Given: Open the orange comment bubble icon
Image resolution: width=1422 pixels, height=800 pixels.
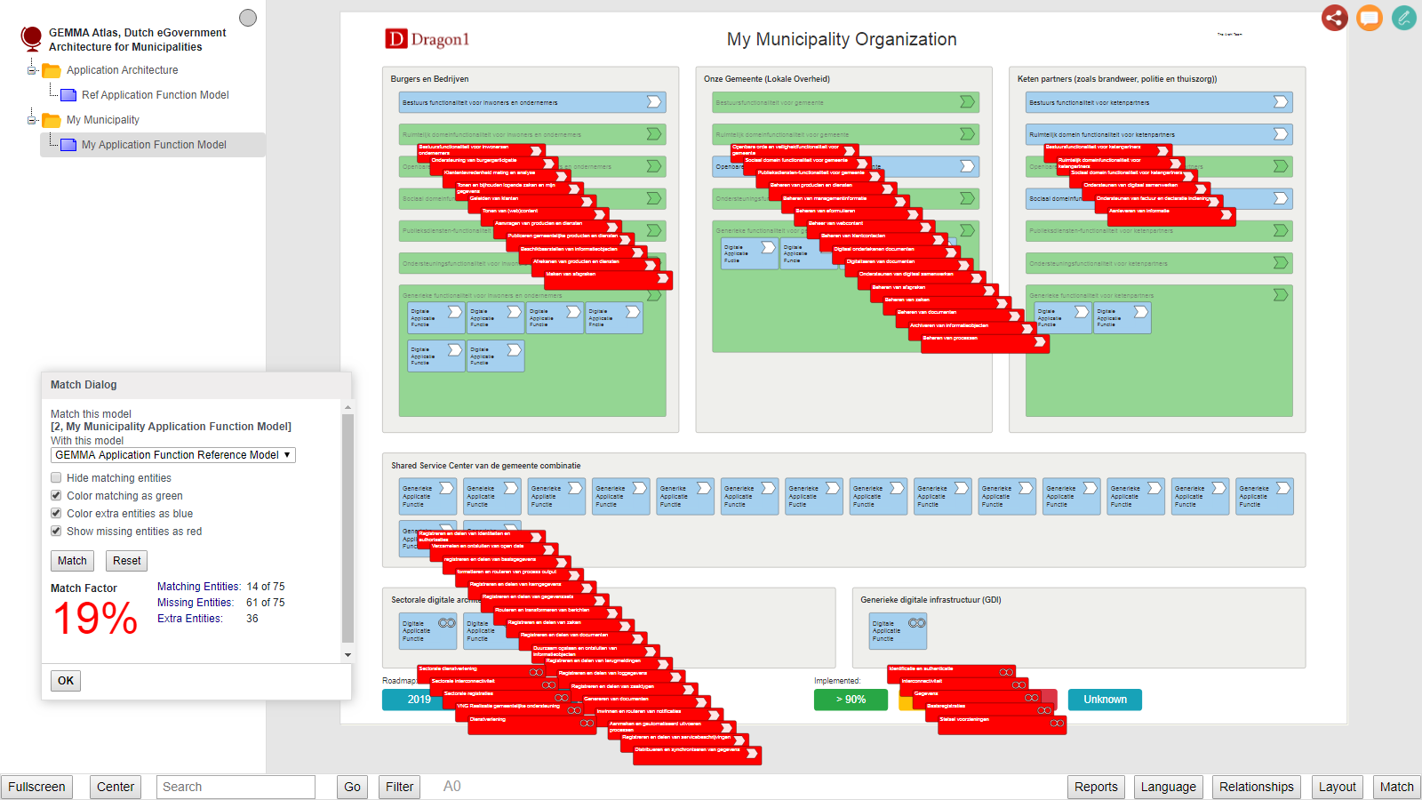Looking at the screenshot, I should coord(1370,18).
